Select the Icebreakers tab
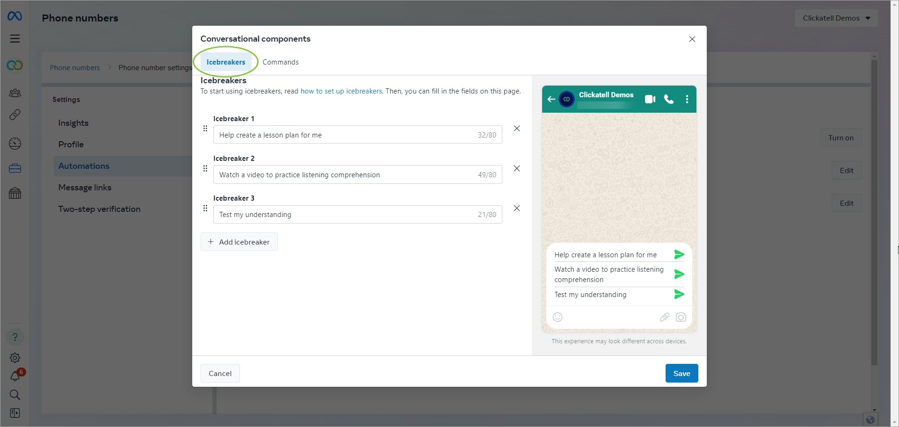This screenshot has width=899, height=427. (226, 62)
